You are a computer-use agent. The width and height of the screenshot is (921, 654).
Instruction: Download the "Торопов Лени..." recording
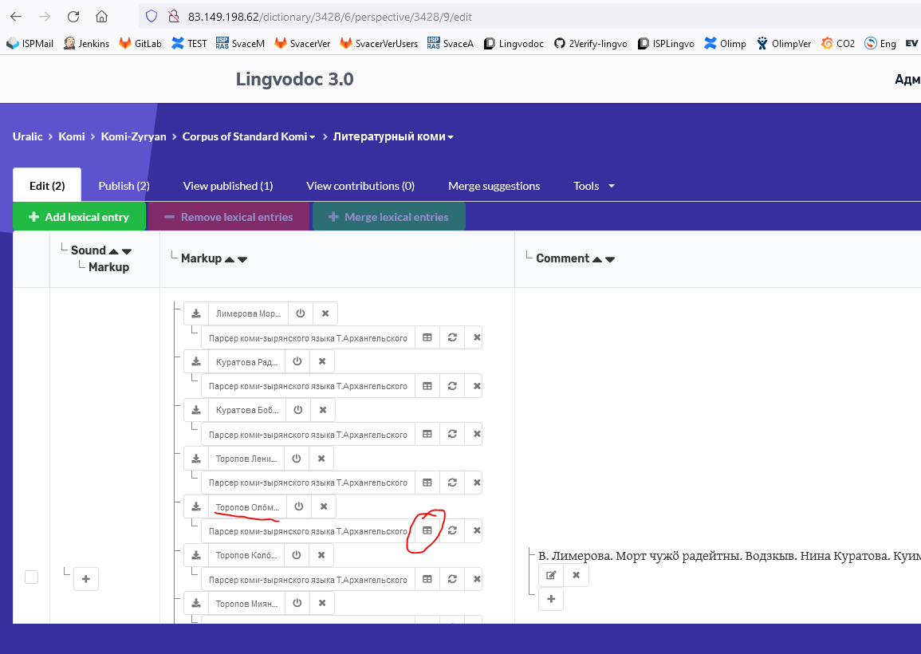(x=196, y=458)
